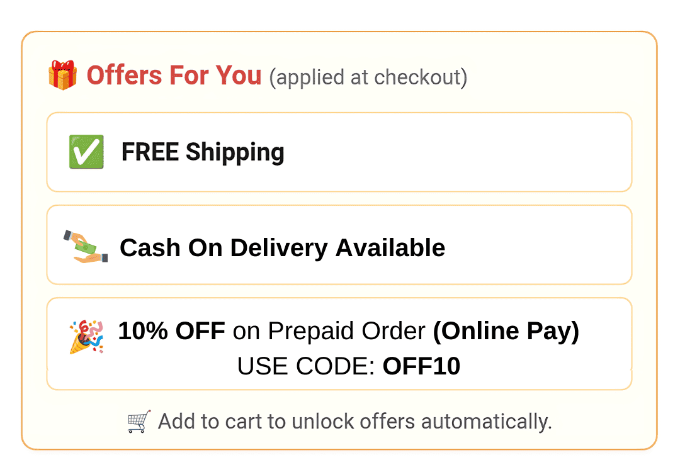Click the word Available in COD offer
Screen dimensions: 680x472
[x=390, y=247]
